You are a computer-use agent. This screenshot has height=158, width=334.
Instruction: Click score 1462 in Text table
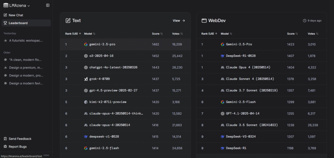point(156,44)
